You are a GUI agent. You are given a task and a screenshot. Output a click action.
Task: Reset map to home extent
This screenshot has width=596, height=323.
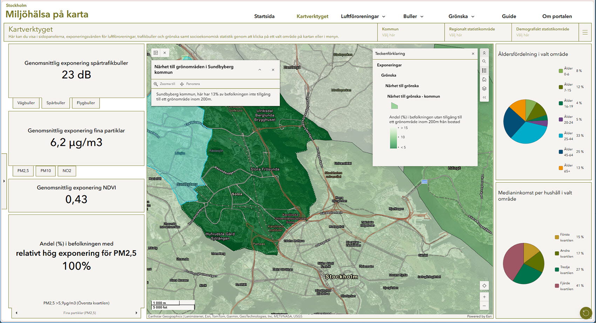pyautogui.click(x=484, y=79)
